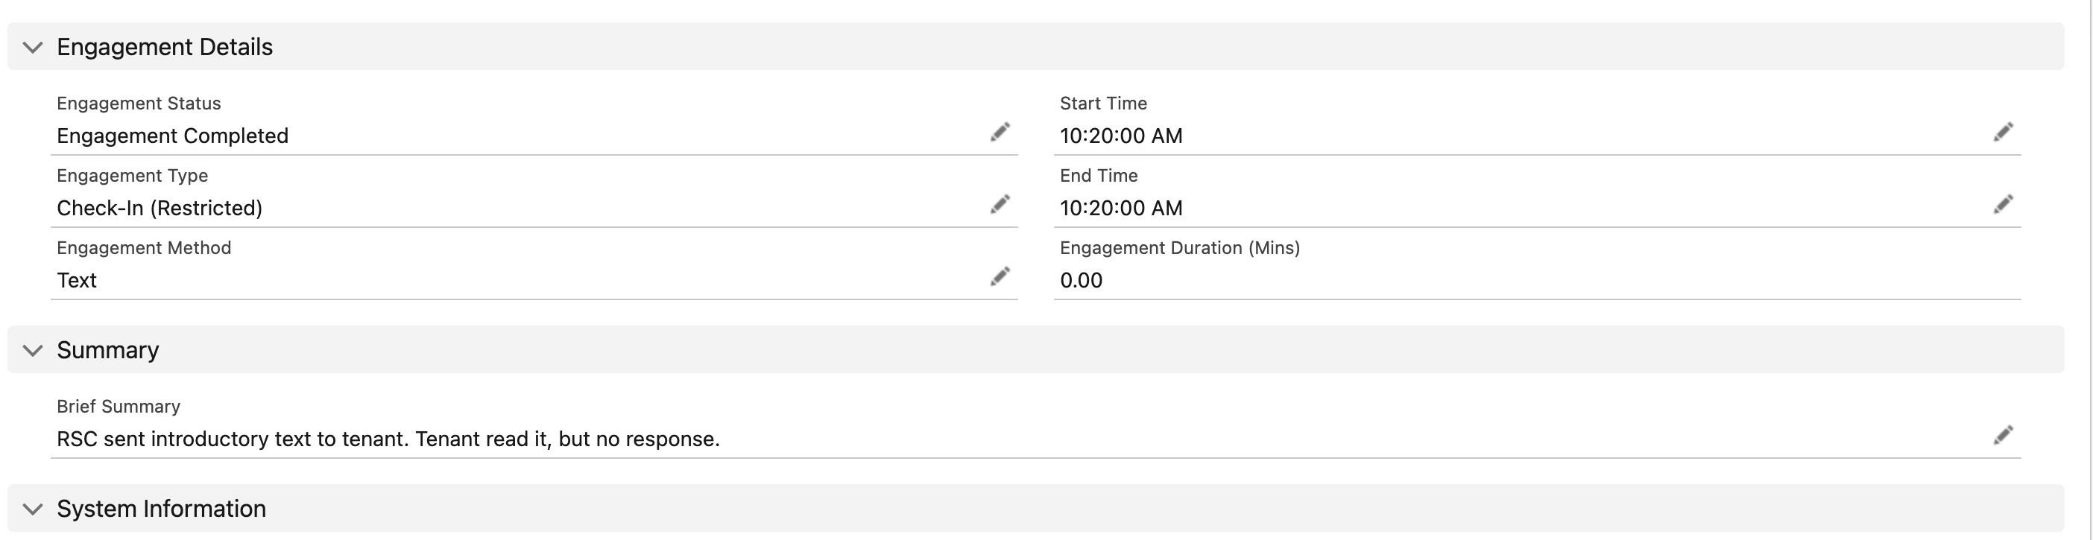Edit Brief Summary with the pencil icon

[x=2004, y=435]
